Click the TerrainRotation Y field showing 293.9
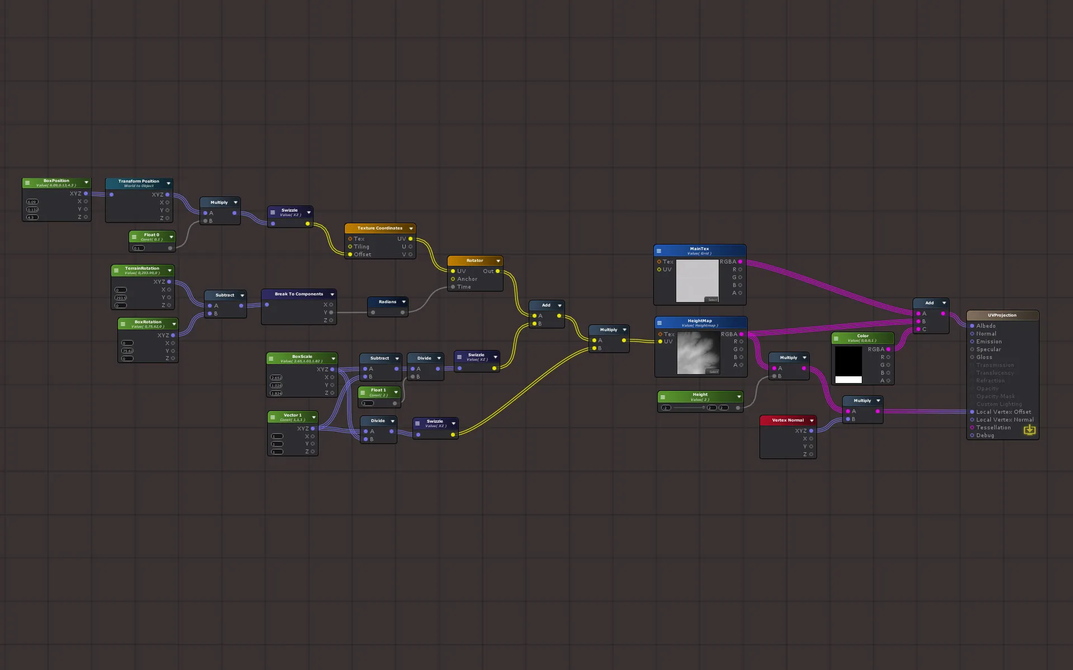Screen dimensions: 1073x670 tap(121, 298)
